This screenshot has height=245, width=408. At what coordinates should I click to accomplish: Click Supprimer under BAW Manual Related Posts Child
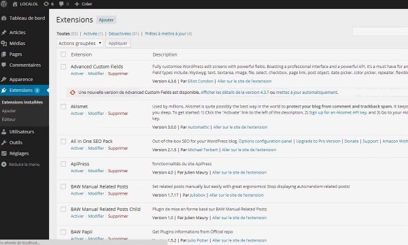pyautogui.click(x=118, y=216)
